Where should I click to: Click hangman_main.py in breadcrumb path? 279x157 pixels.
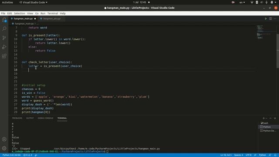(24, 24)
